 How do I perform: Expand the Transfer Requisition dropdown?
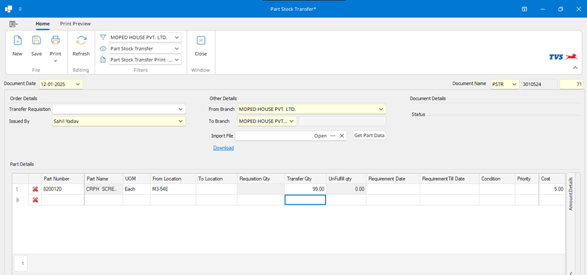(180, 109)
